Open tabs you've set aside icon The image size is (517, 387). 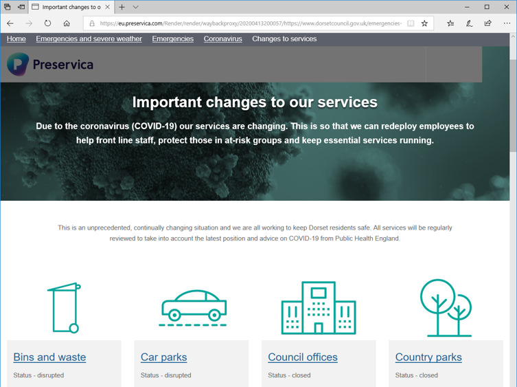[x=8, y=7]
